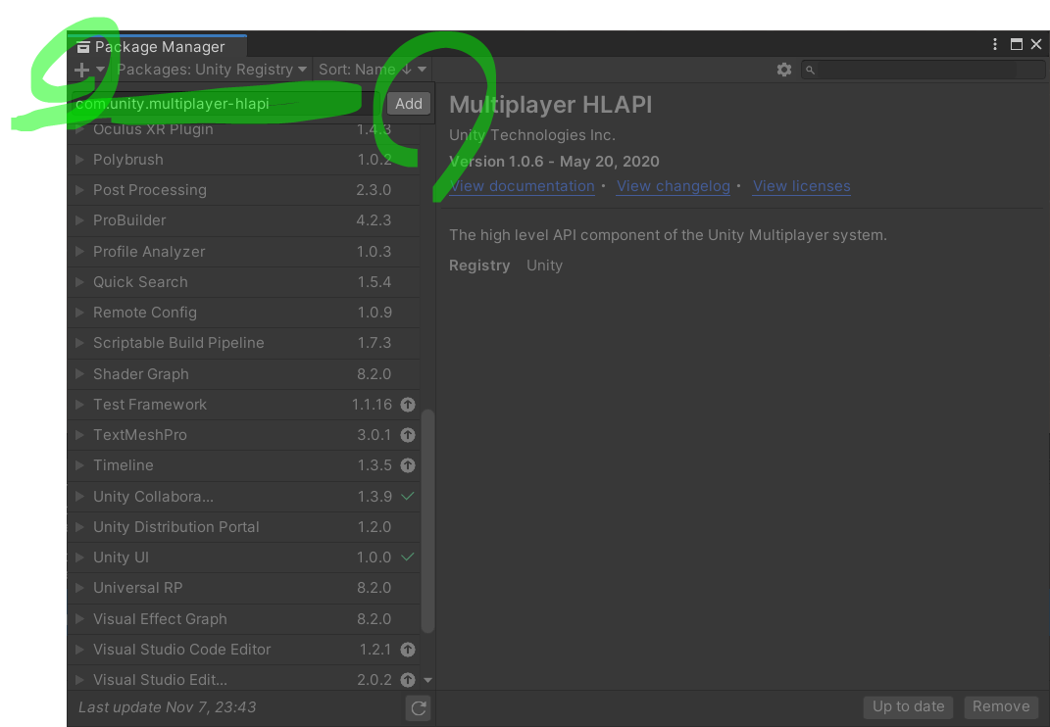
Task: Click the package name input field
Action: (226, 104)
